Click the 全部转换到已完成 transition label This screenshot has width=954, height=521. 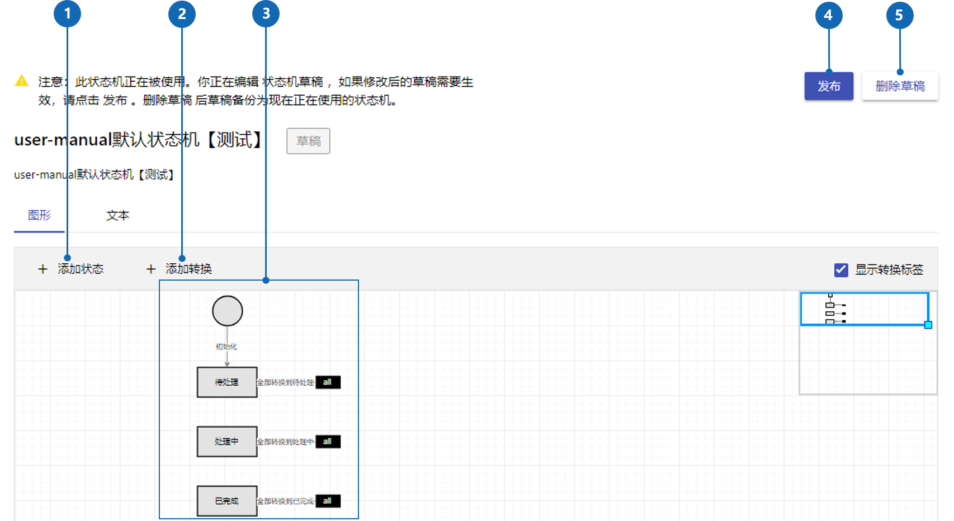285,501
